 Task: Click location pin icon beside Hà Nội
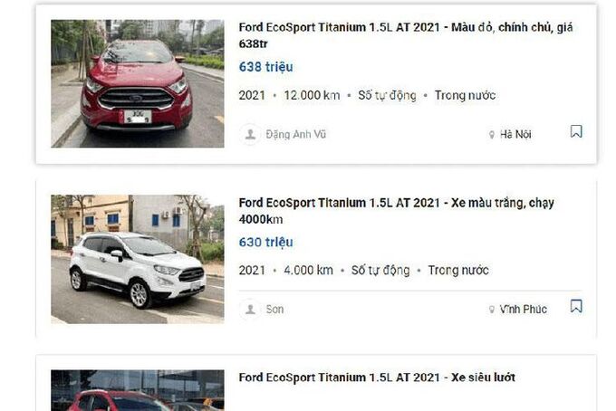492,135
